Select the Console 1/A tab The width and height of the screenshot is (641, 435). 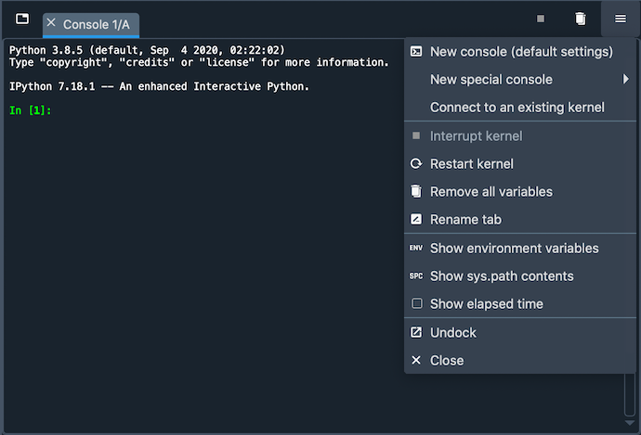click(x=96, y=23)
